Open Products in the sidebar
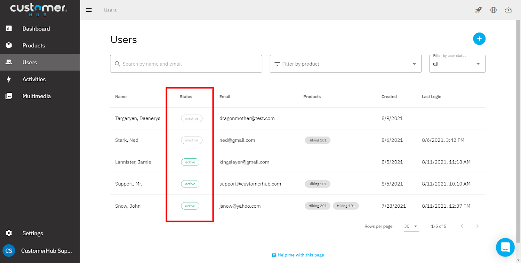The width and height of the screenshot is (521, 263). pyautogui.click(x=40, y=46)
